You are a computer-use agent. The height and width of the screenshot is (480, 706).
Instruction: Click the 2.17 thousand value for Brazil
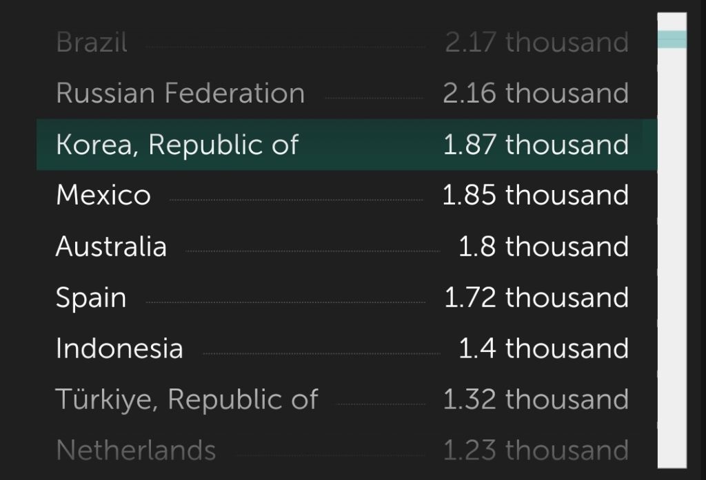[x=536, y=42]
